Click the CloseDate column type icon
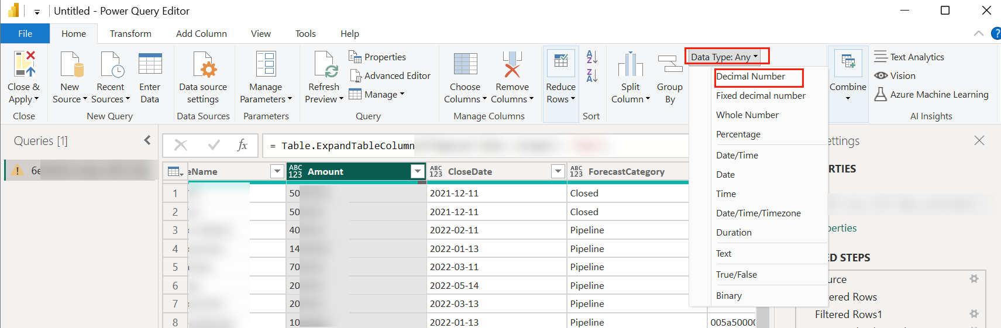The image size is (1001, 328). [436, 171]
